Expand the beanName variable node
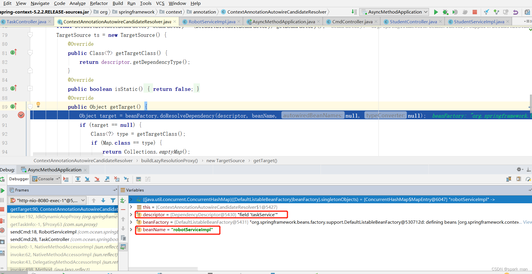This screenshot has height=274, width=532. point(131,229)
